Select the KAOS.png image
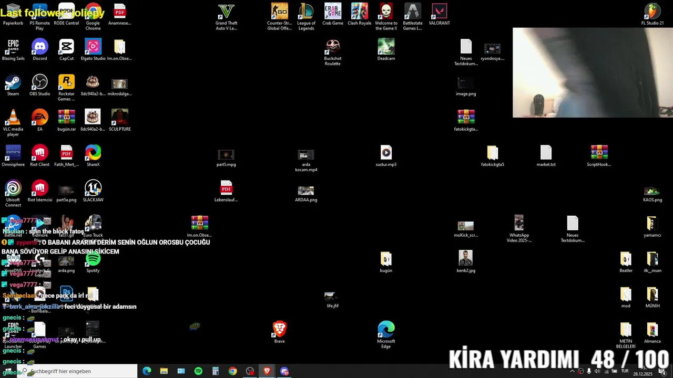The height and width of the screenshot is (378, 673). tap(652, 191)
